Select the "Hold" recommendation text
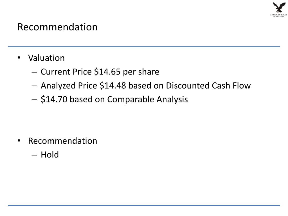 click(x=50, y=155)
